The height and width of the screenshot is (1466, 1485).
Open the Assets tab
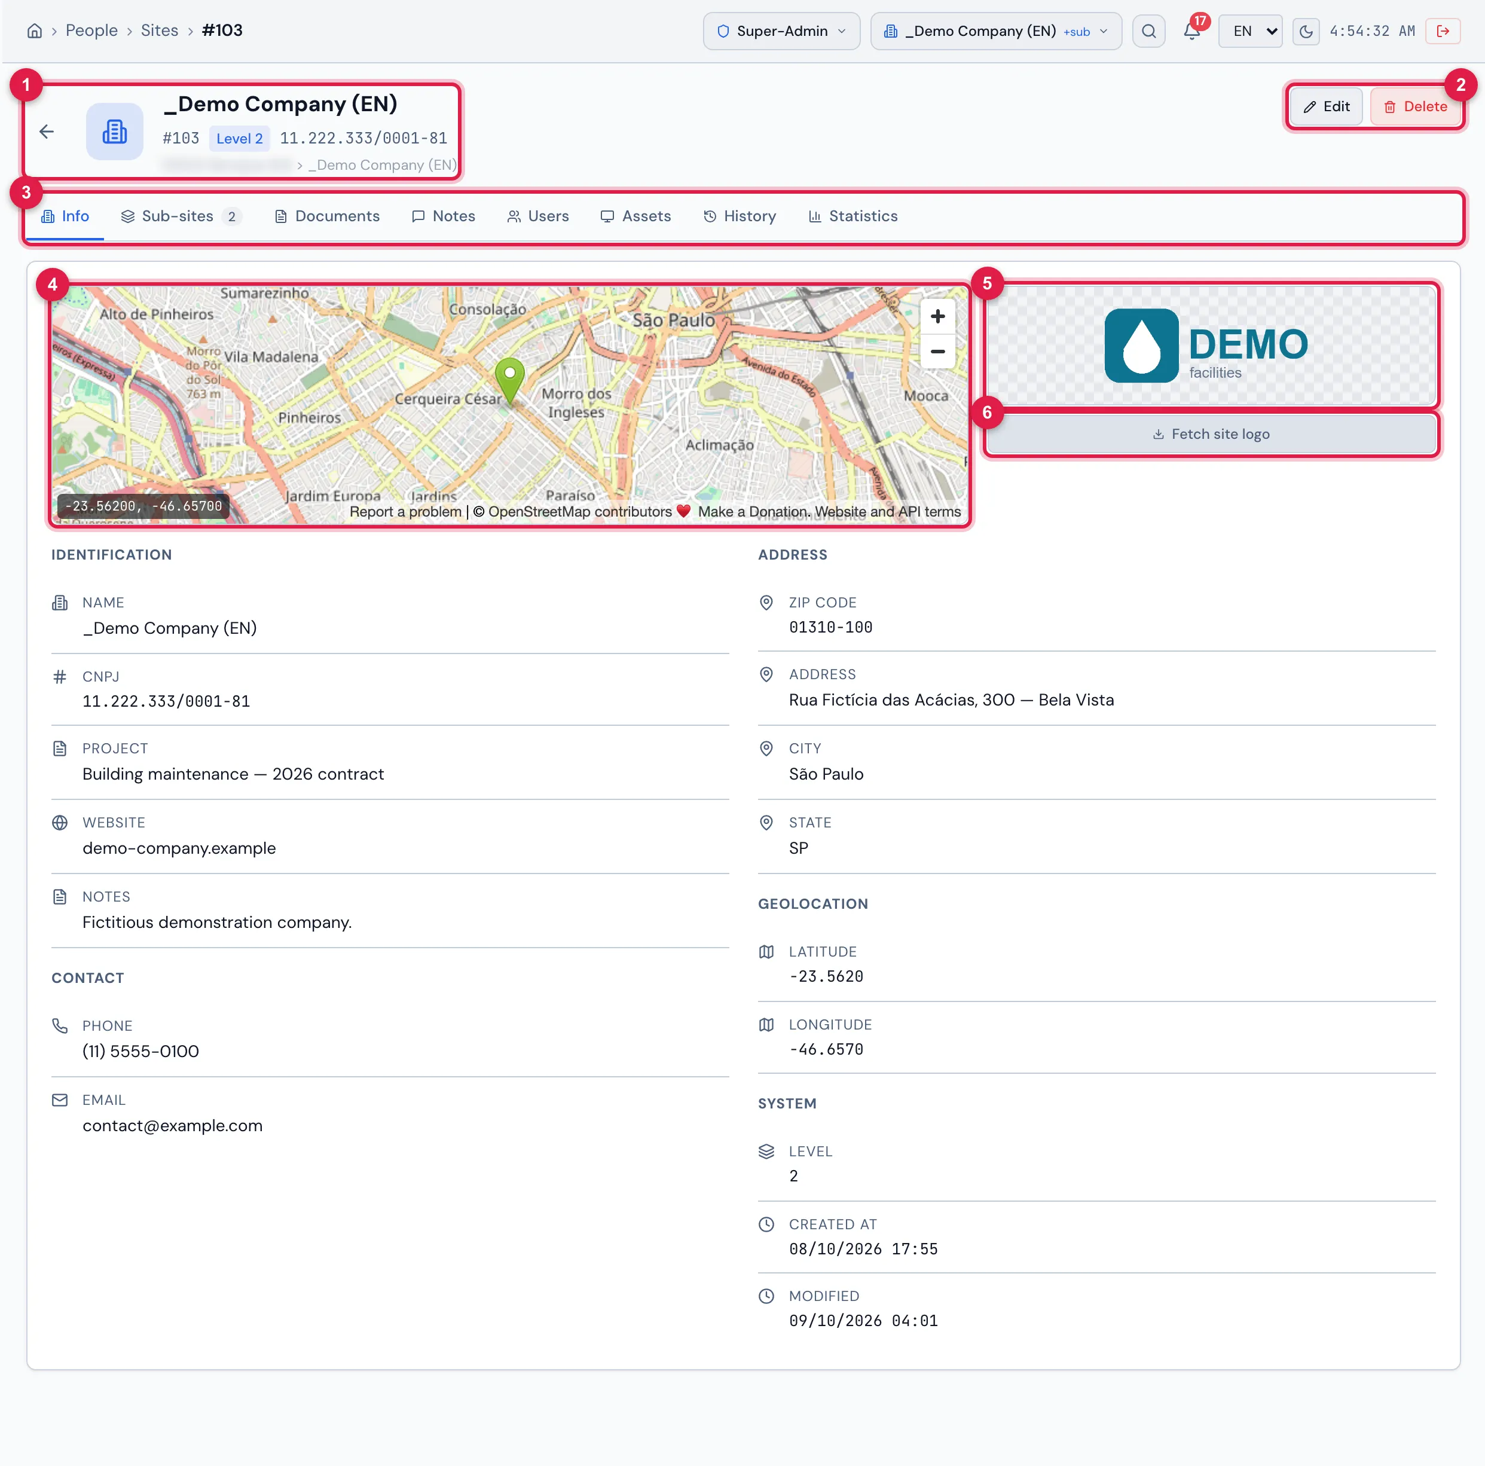635,216
